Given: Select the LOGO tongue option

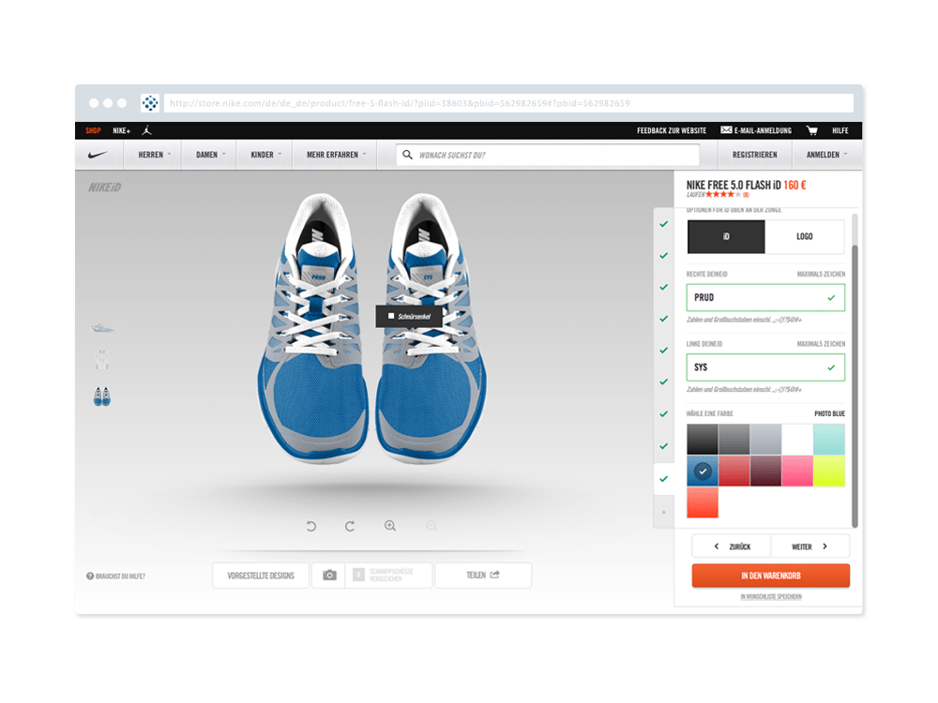Looking at the screenshot, I should coord(805,237).
